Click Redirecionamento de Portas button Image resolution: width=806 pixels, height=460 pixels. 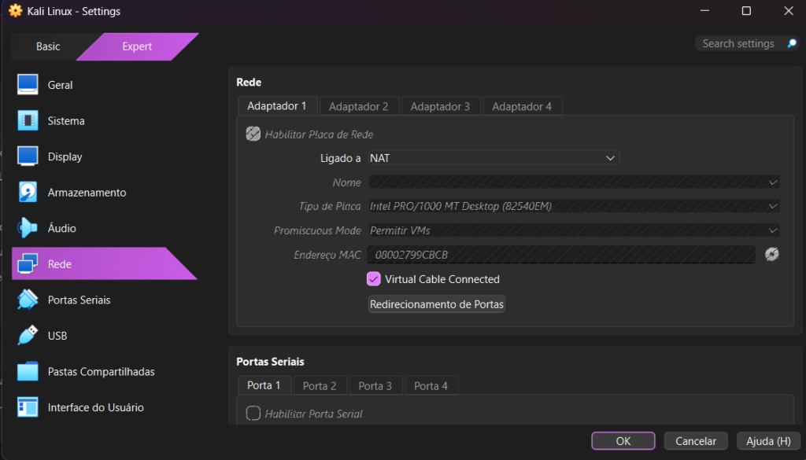(x=437, y=304)
